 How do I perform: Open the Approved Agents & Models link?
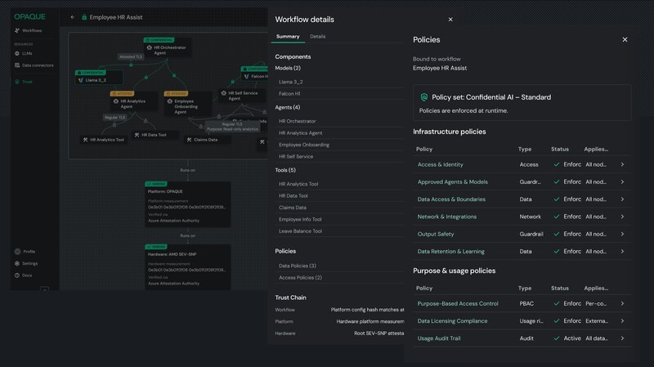[453, 181]
